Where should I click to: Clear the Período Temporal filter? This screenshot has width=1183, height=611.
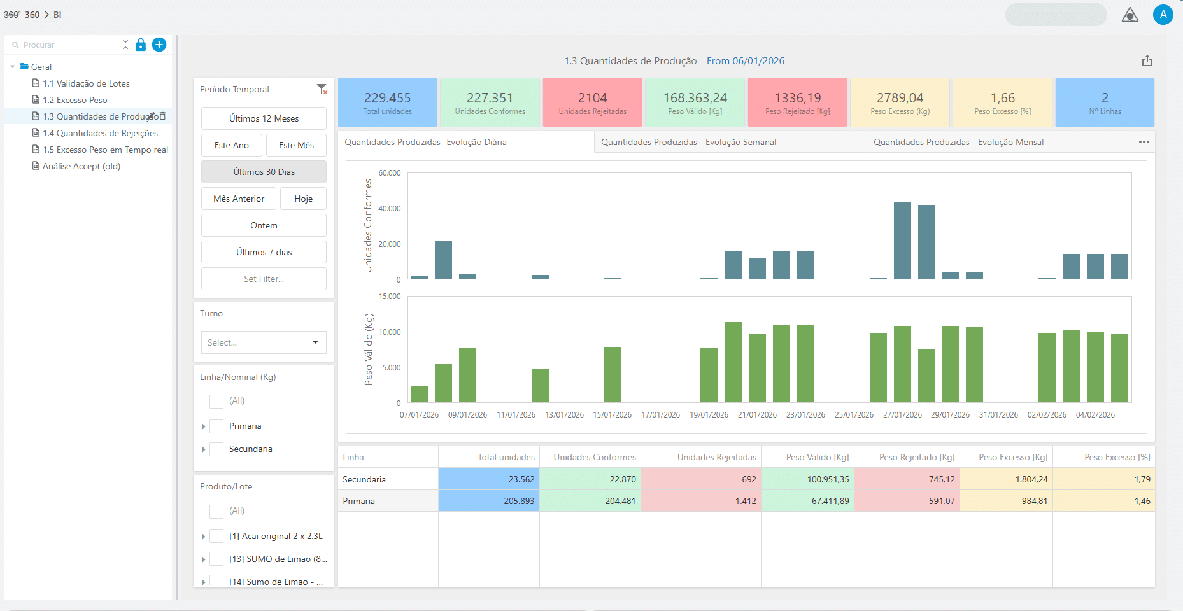pos(322,89)
